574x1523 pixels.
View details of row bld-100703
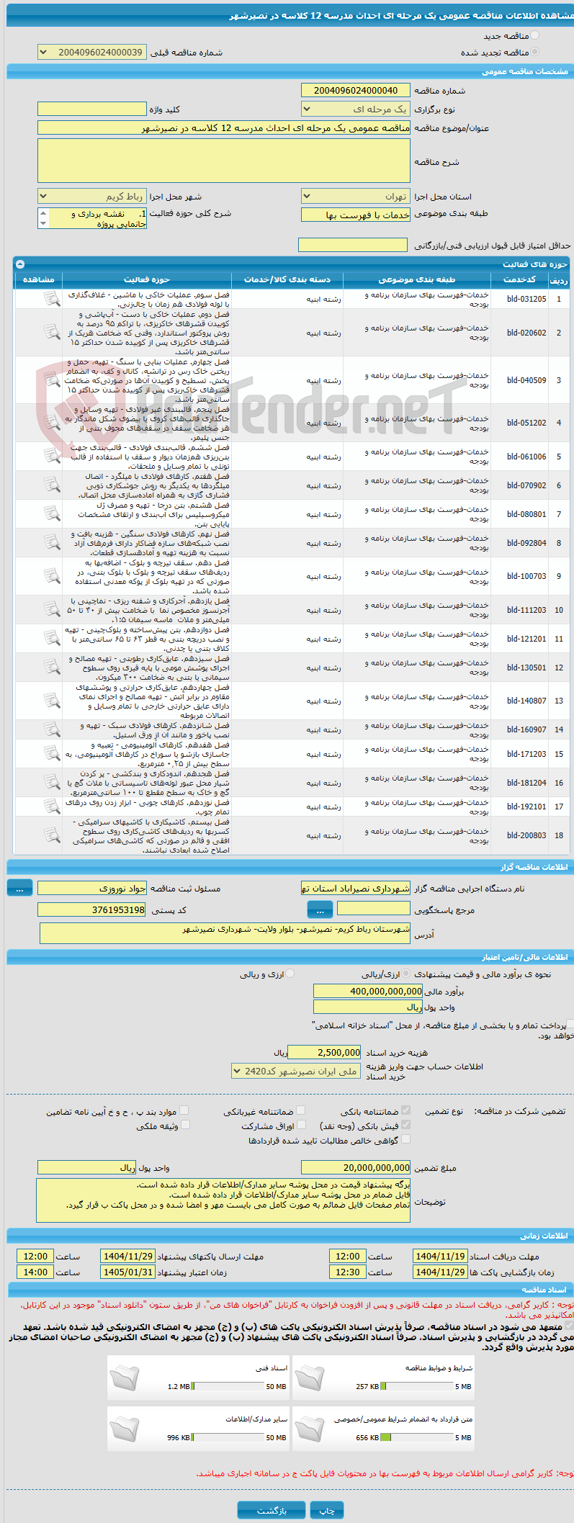tap(51, 575)
